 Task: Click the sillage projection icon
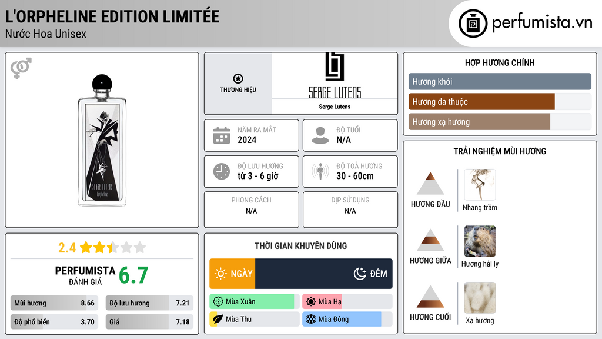[320, 171]
